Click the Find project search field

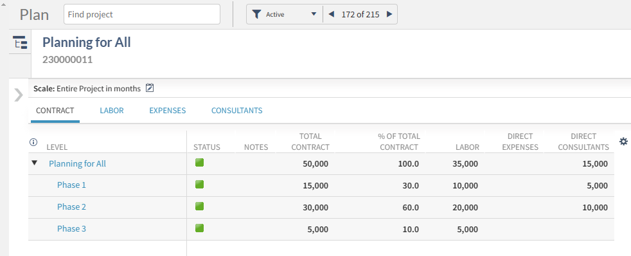coord(142,15)
